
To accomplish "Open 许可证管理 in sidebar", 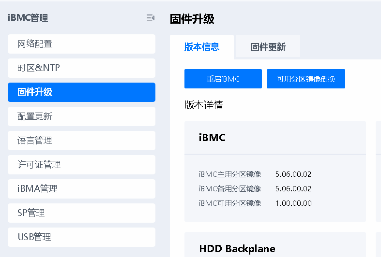I will pos(81,165).
